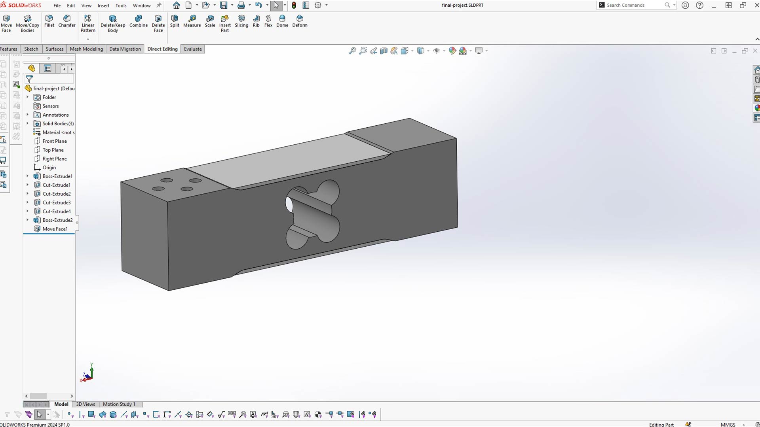Open the Move/Copy Bodies tool

coord(27,24)
